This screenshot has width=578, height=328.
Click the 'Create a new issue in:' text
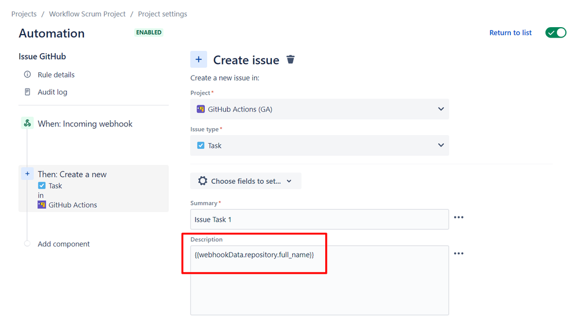tap(225, 78)
